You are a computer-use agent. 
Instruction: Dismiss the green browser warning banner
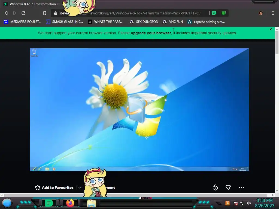tap(271, 29)
